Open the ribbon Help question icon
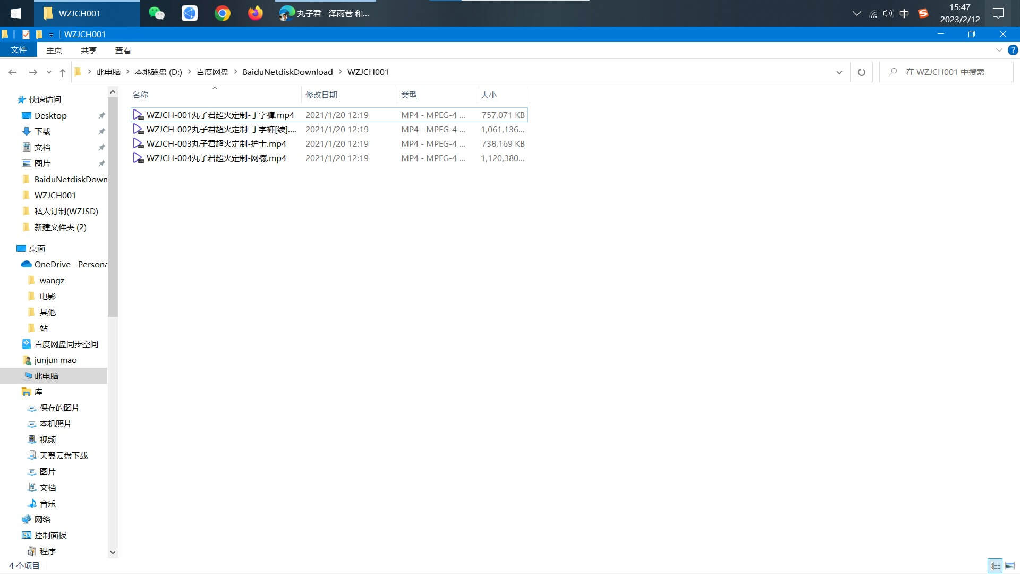 [1013, 50]
